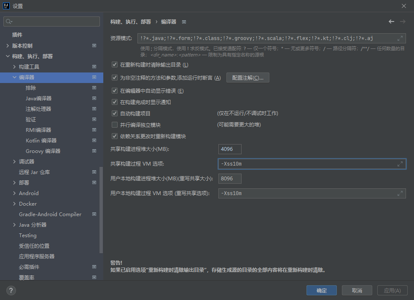Click the help question mark icon
This screenshot has width=414, height=300.
pyautogui.click(x=11, y=290)
